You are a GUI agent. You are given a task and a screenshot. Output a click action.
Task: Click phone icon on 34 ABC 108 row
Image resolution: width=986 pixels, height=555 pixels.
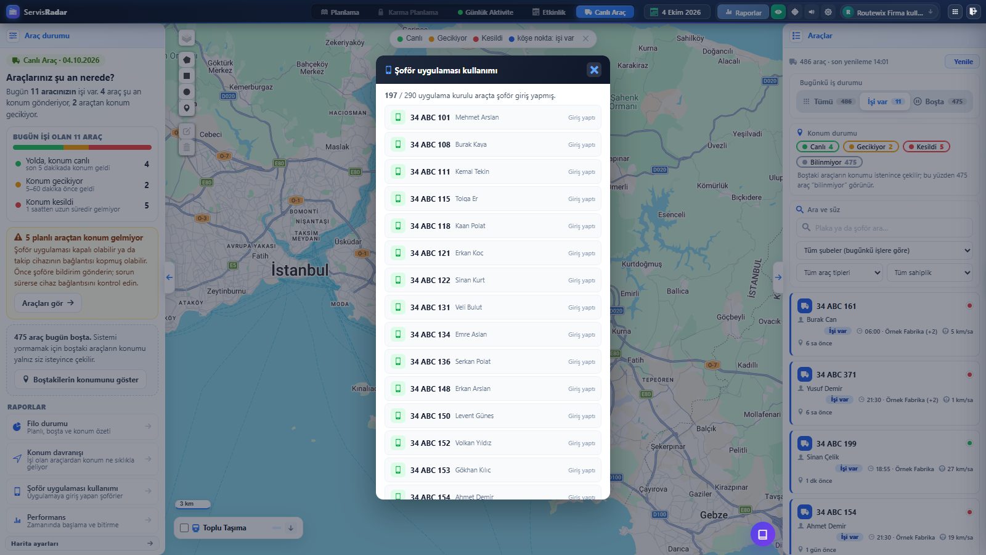(x=398, y=144)
